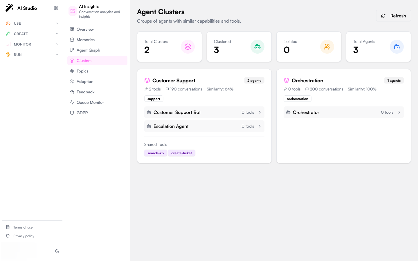Click the USE gamepad icon

8,23
